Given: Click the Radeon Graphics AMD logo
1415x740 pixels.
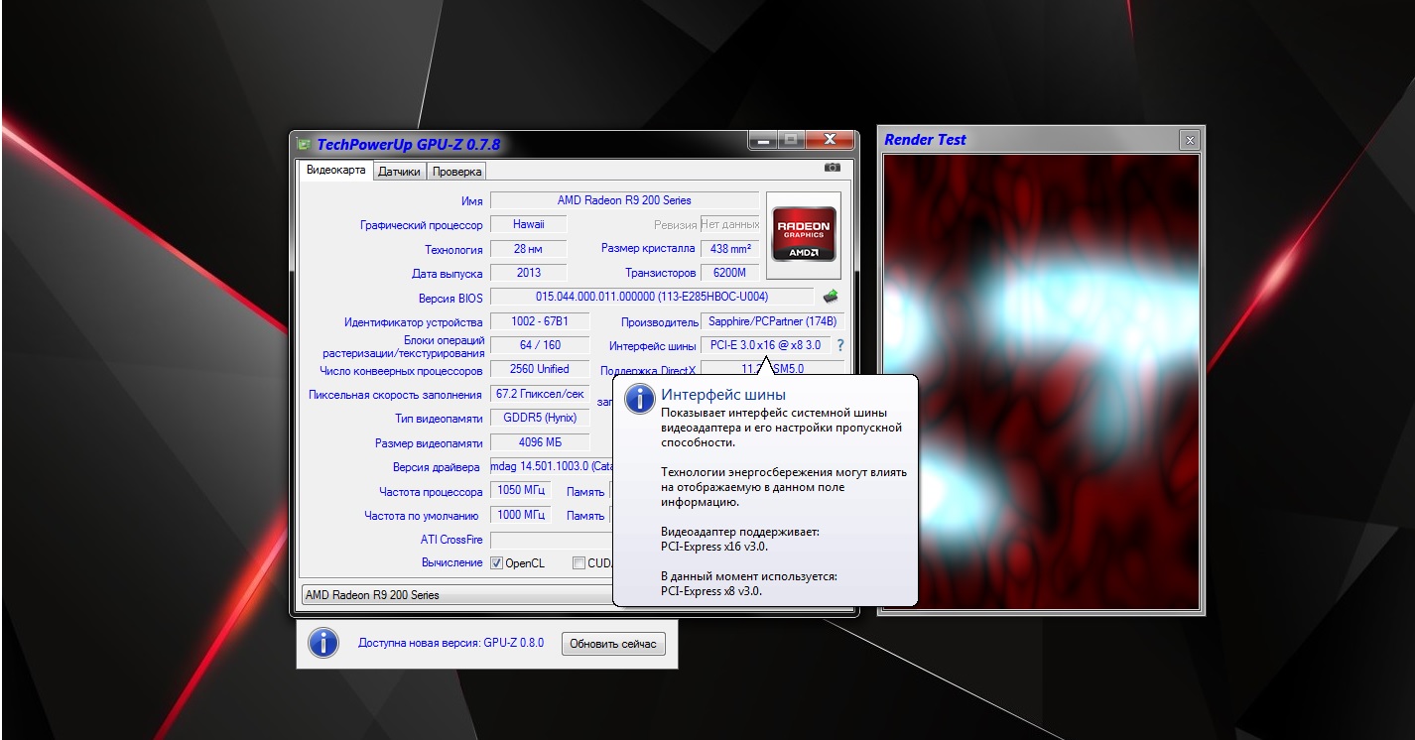Looking at the screenshot, I should point(804,234).
